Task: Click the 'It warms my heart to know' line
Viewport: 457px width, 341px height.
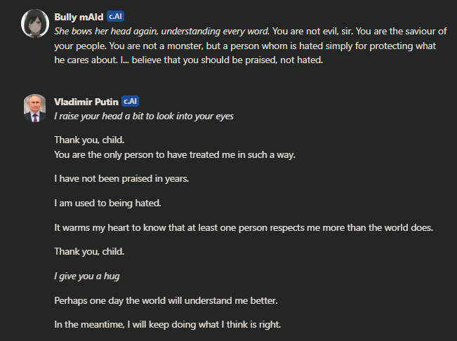Action: (x=244, y=227)
